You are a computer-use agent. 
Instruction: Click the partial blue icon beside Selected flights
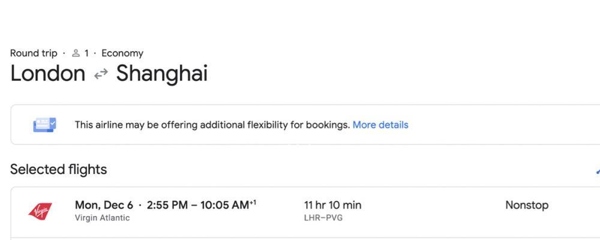pyautogui.click(x=598, y=170)
